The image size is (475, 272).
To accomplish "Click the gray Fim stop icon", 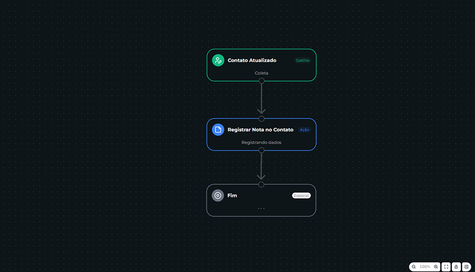I will [x=217, y=196].
